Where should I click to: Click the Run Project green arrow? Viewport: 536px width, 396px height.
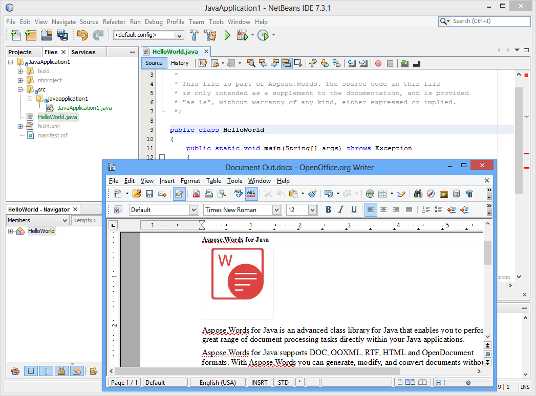(x=227, y=35)
